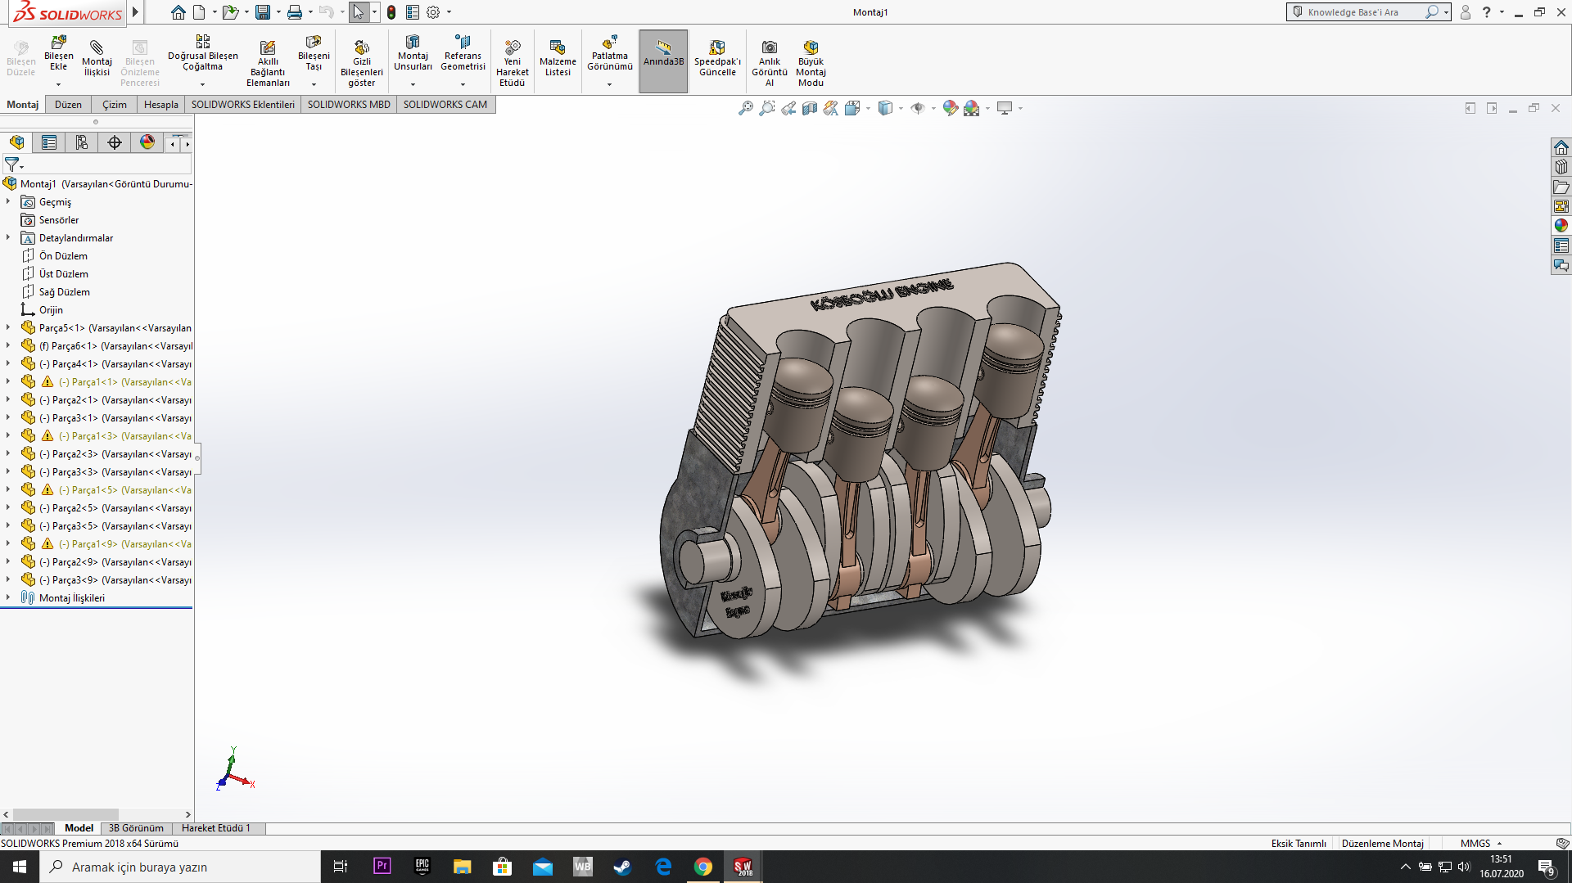Toggle the Anında3B (Instant3D) button
This screenshot has width=1572, height=883.
tap(663, 49)
